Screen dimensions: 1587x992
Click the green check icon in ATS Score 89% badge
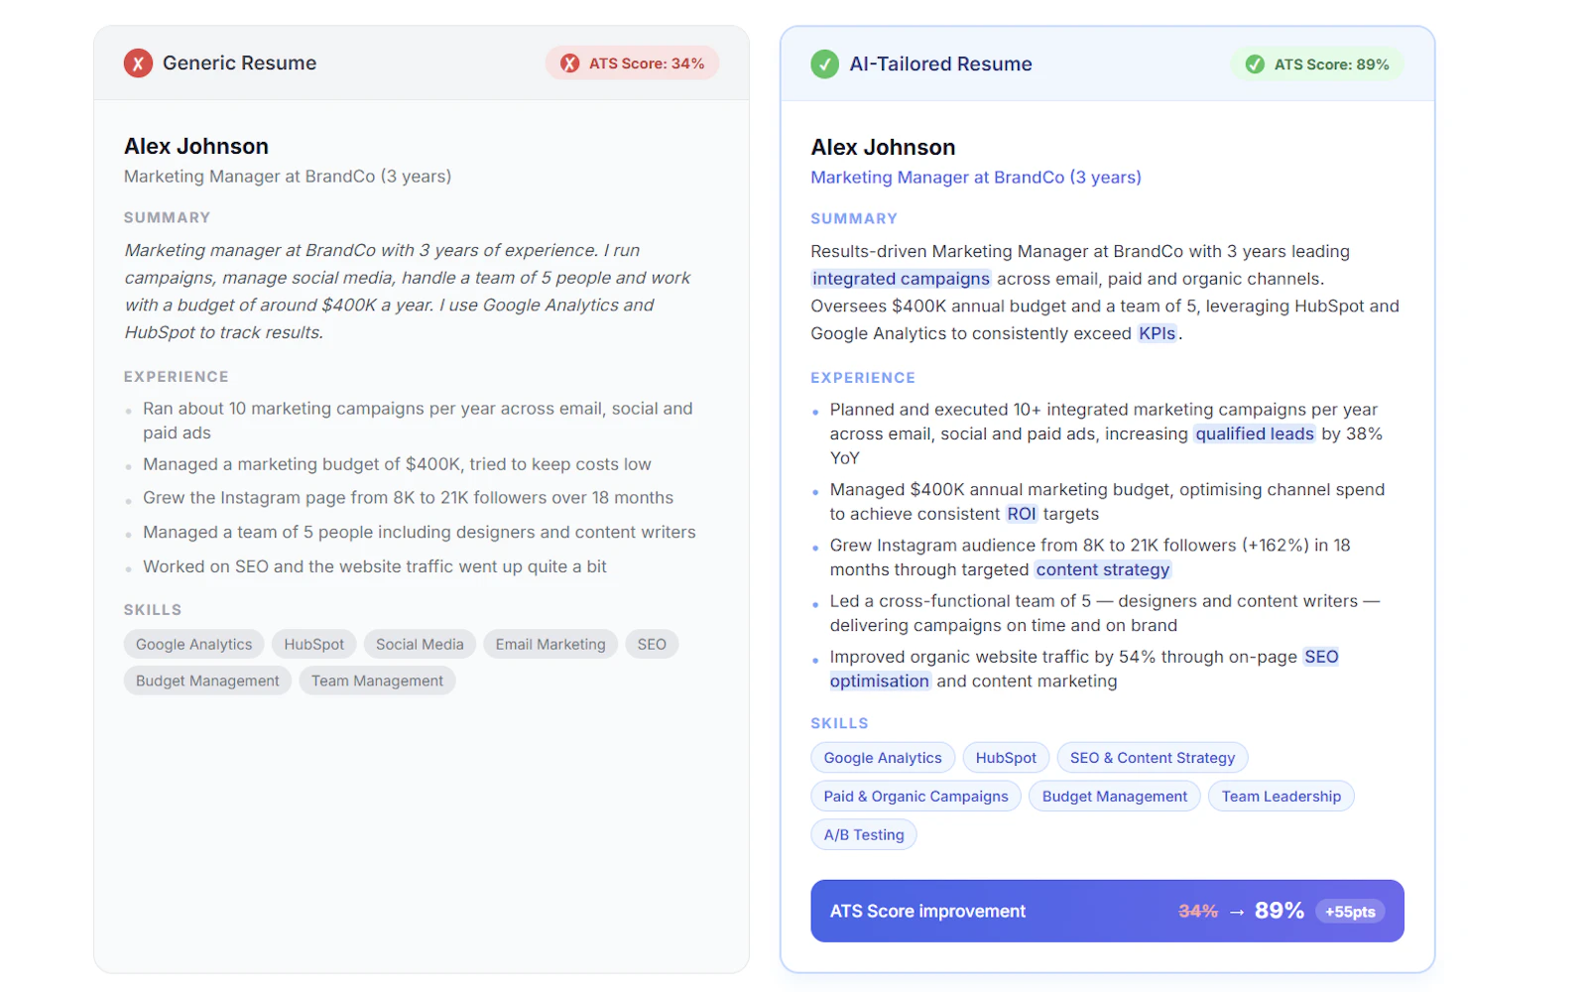(x=1255, y=64)
